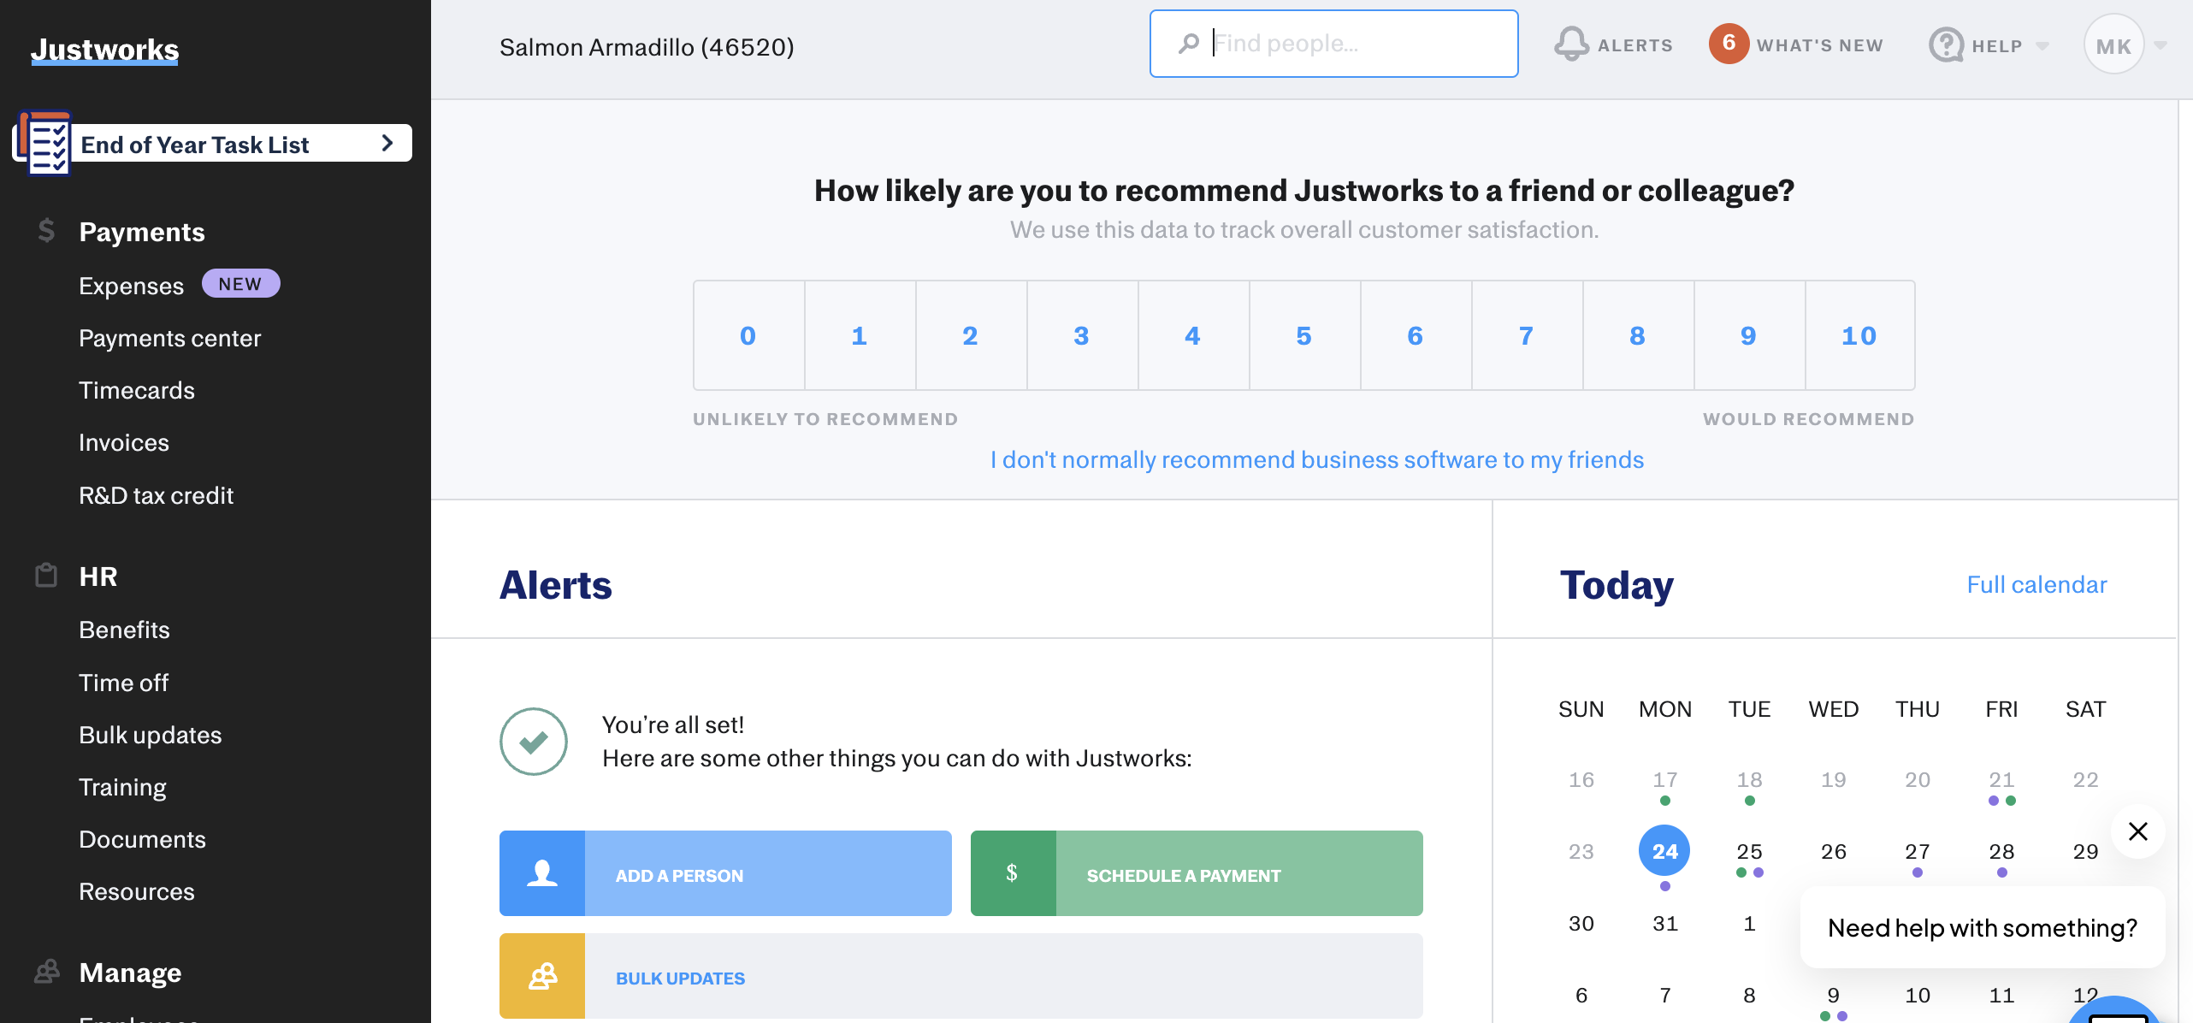Select rating 7 in the survey

point(1527,335)
